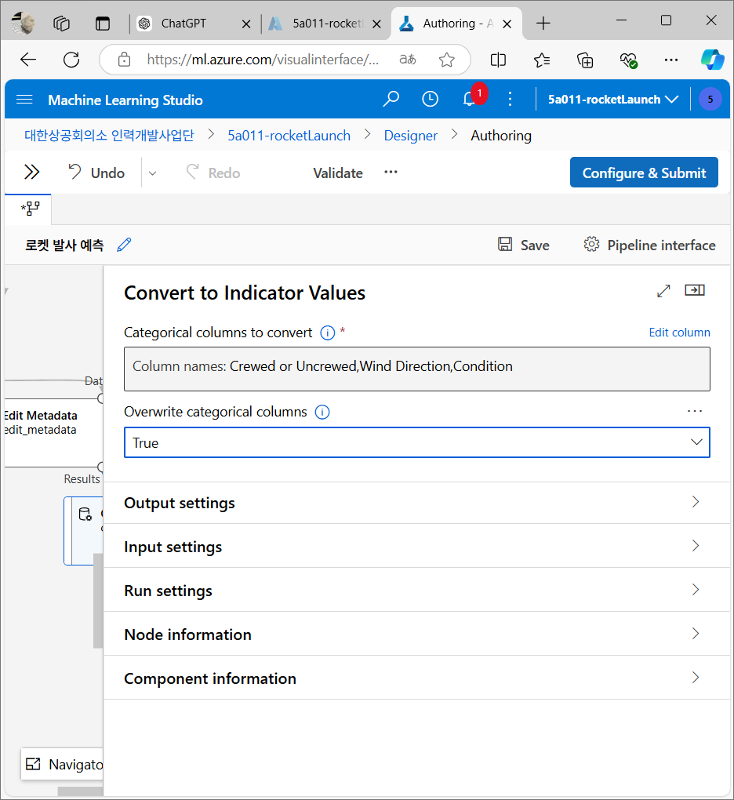Screen dimensions: 734x800
Task: Go to Designer in the breadcrumb
Action: point(410,136)
